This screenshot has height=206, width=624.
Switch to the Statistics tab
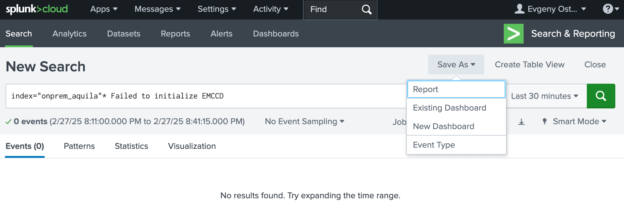pos(131,146)
